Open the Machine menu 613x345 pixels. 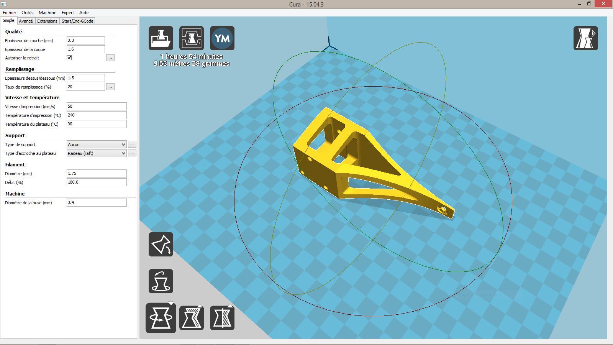[48, 12]
